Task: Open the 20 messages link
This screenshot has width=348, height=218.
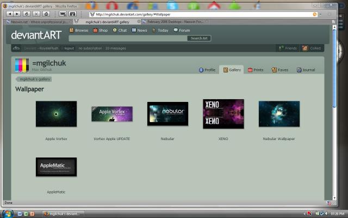Action: [116, 49]
